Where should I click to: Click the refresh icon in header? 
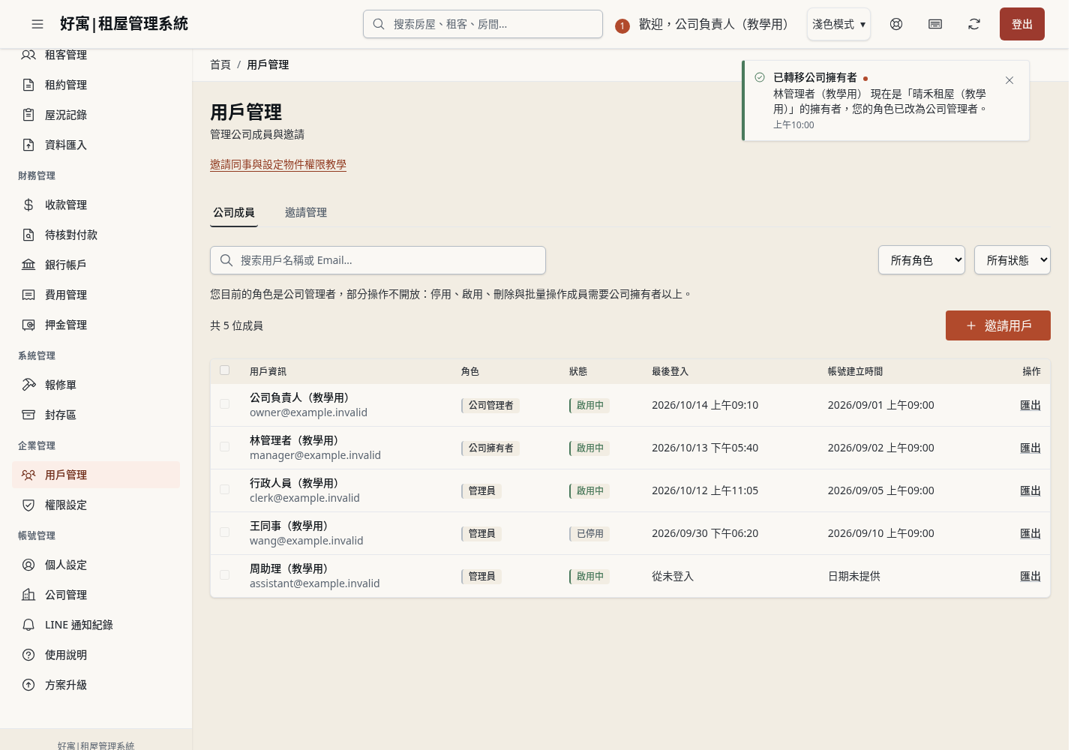[974, 24]
